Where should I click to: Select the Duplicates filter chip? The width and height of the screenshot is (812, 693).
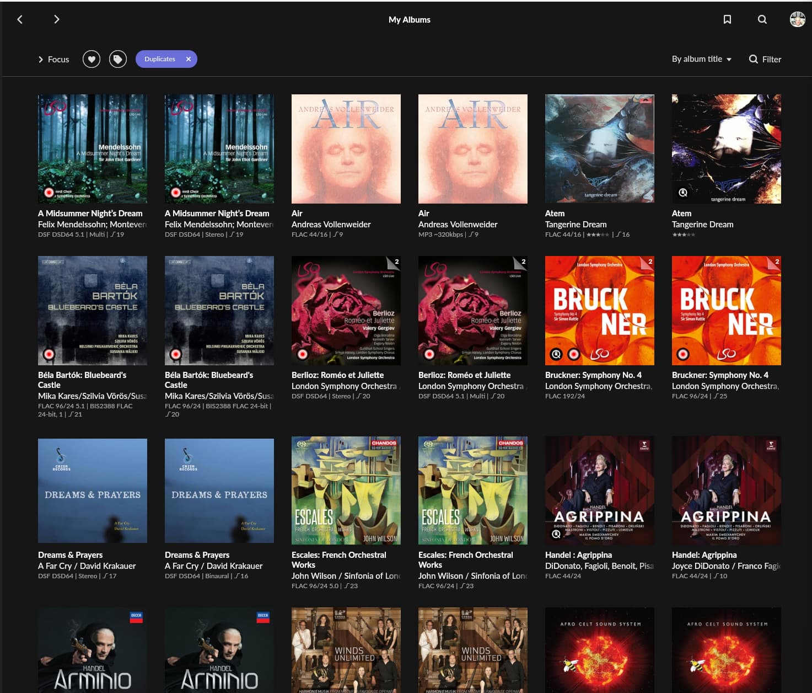pyautogui.click(x=160, y=59)
